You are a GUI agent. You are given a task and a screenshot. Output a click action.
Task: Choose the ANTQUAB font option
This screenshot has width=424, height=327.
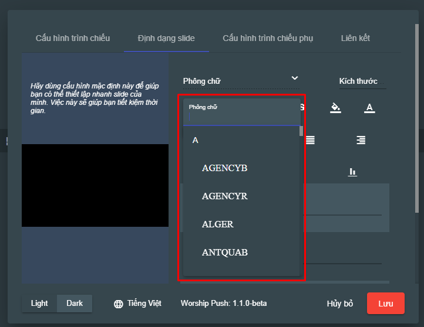click(242, 252)
